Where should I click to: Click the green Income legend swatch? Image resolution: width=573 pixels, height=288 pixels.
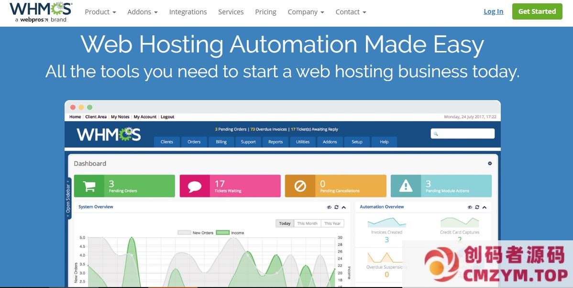pos(222,233)
